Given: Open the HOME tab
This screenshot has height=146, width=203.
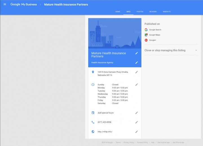Looking at the screenshot, I should point(118,12).
